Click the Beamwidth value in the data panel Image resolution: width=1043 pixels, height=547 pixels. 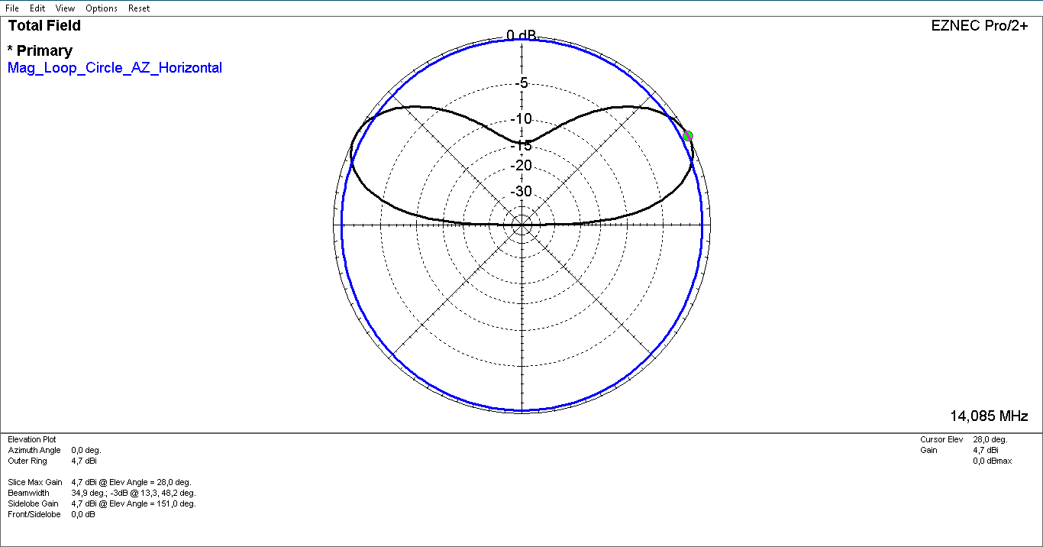coord(133,493)
